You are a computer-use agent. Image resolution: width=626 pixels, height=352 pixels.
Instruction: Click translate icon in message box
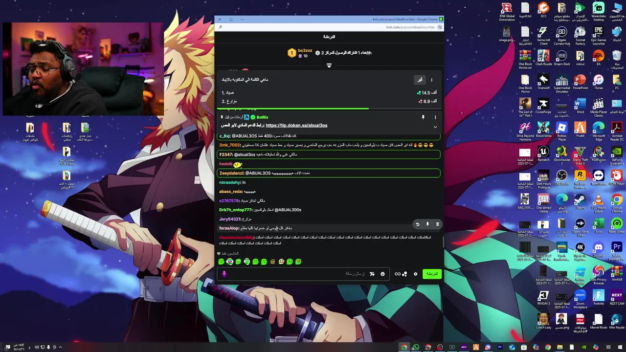pos(372,274)
